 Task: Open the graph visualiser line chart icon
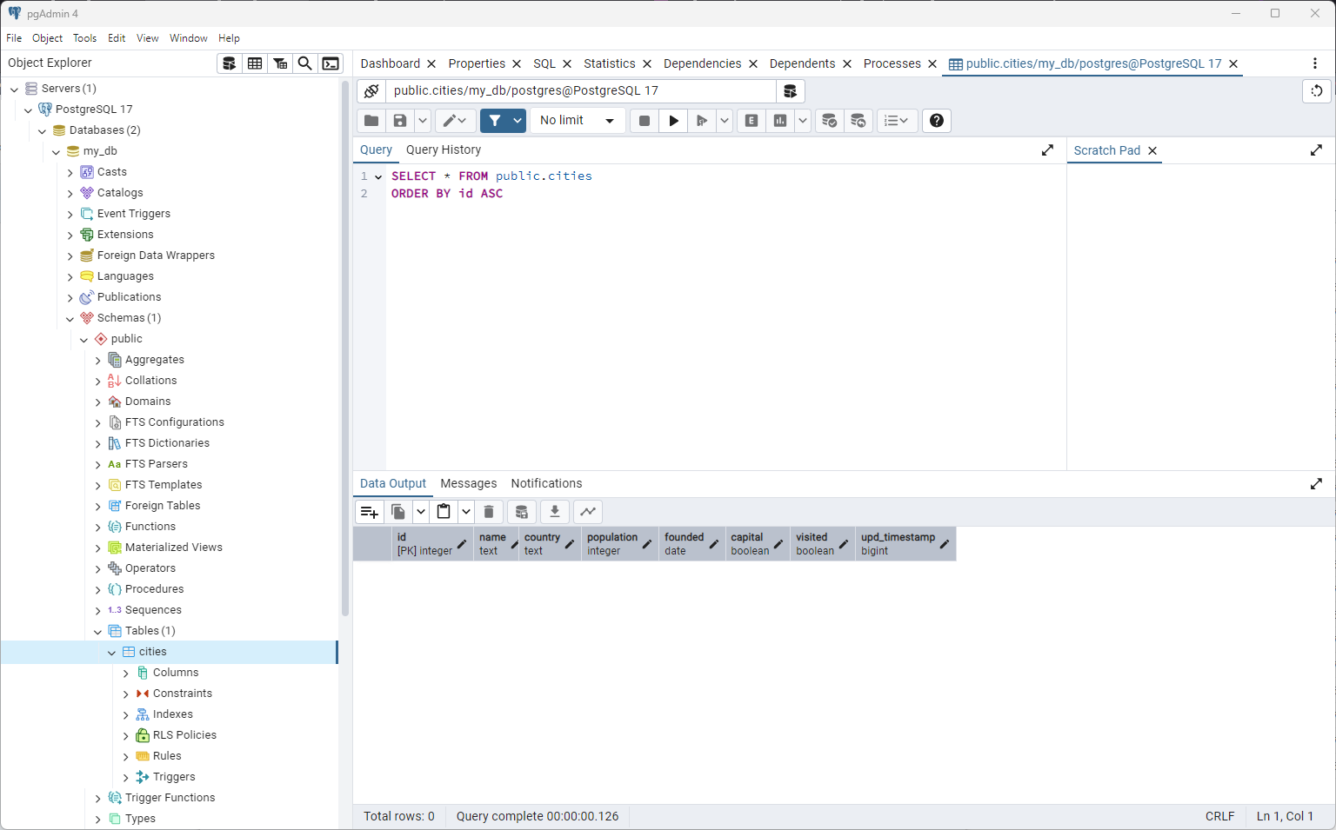(x=588, y=512)
